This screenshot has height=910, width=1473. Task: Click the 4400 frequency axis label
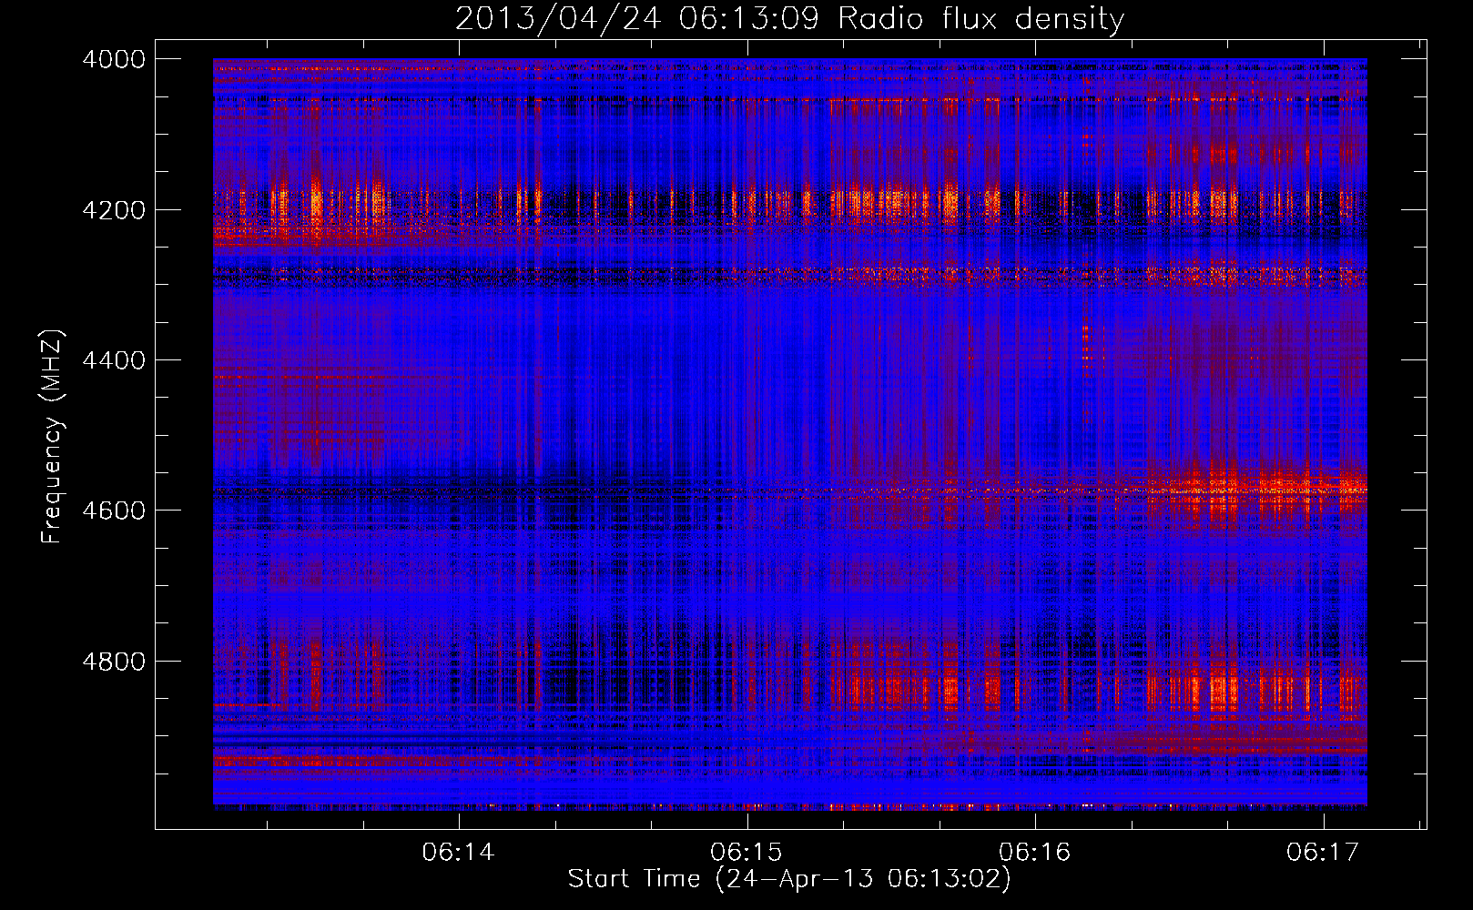click(x=114, y=360)
